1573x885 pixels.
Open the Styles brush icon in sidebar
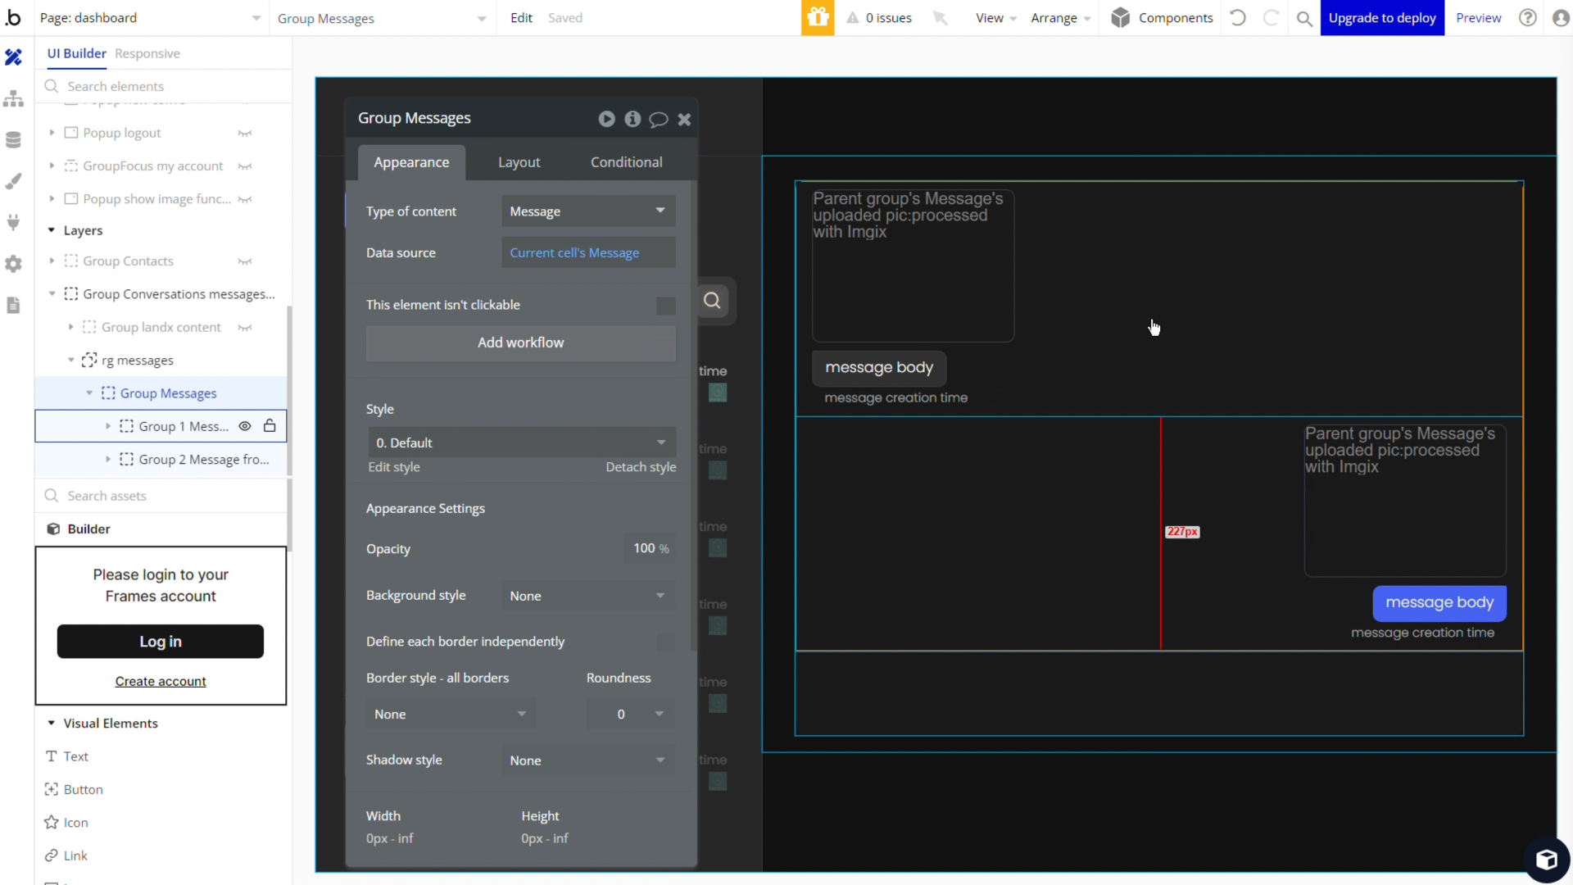click(x=13, y=181)
